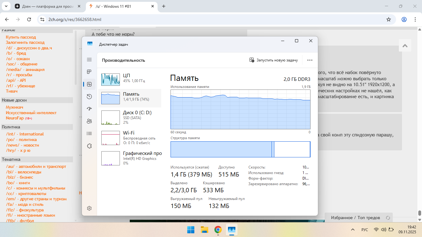Click the 150 МБ paged pool value
Viewport: 422px width, 237px height.
181,206
